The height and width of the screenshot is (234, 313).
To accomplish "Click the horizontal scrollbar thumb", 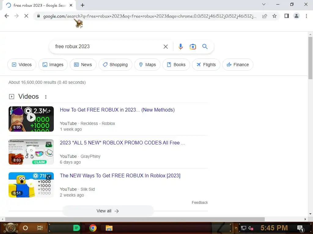I will coord(135,219).
